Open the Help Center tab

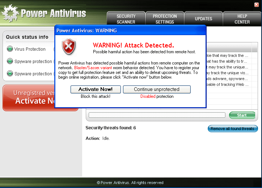(x=242, y=19)
